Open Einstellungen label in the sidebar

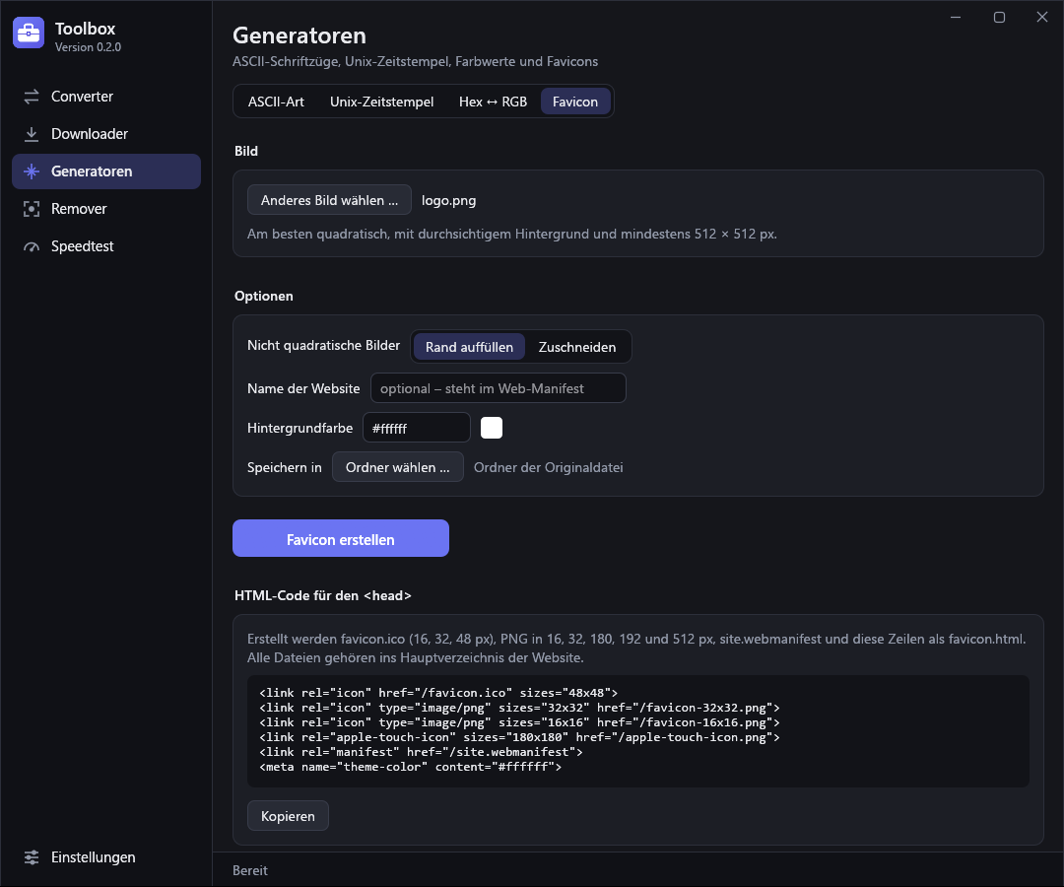coord(93,857)
